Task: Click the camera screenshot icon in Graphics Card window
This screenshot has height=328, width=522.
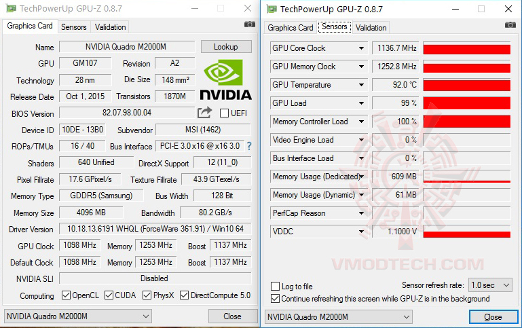Action: (x=250, y=24)
